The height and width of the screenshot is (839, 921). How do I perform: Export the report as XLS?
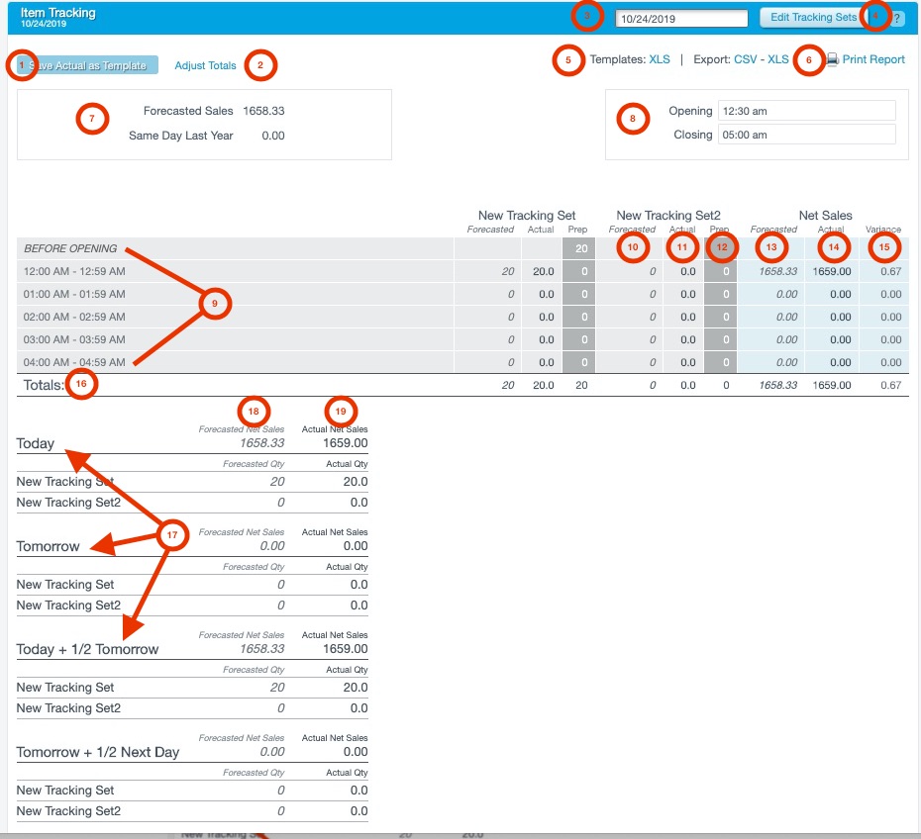pyautogui.click(x=778, y=59)
